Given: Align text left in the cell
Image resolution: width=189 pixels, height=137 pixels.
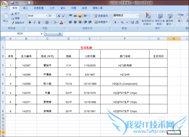Looking at the screenshot, I should click(71, 22).
